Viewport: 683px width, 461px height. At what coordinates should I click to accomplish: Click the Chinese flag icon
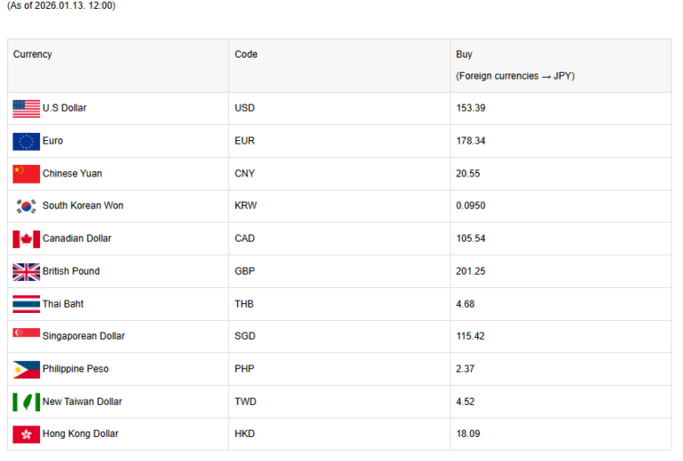(27, 174)
